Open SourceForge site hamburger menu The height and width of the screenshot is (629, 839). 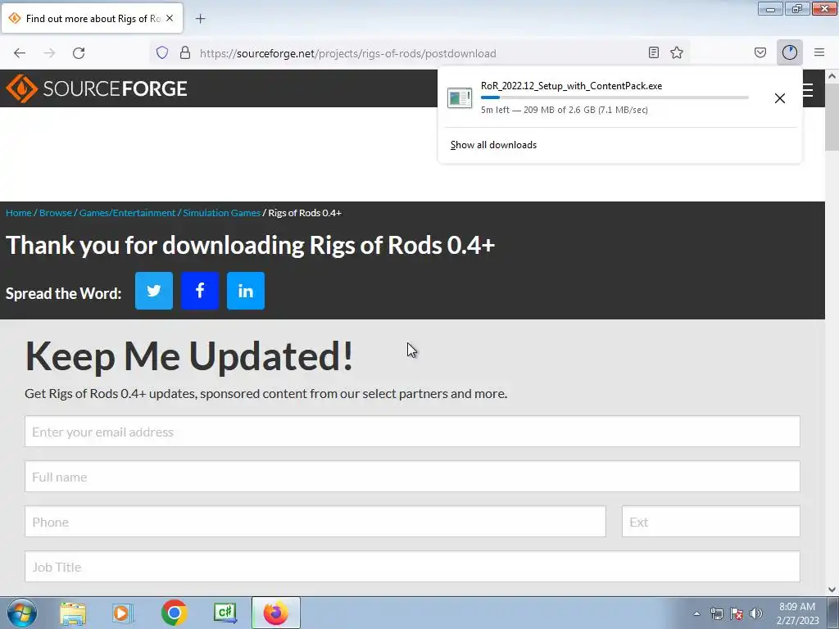pyautogui.click(x=809, y=90)
